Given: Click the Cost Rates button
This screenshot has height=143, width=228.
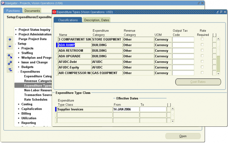Looking at the screenshot, I should (x=198, y=82).
